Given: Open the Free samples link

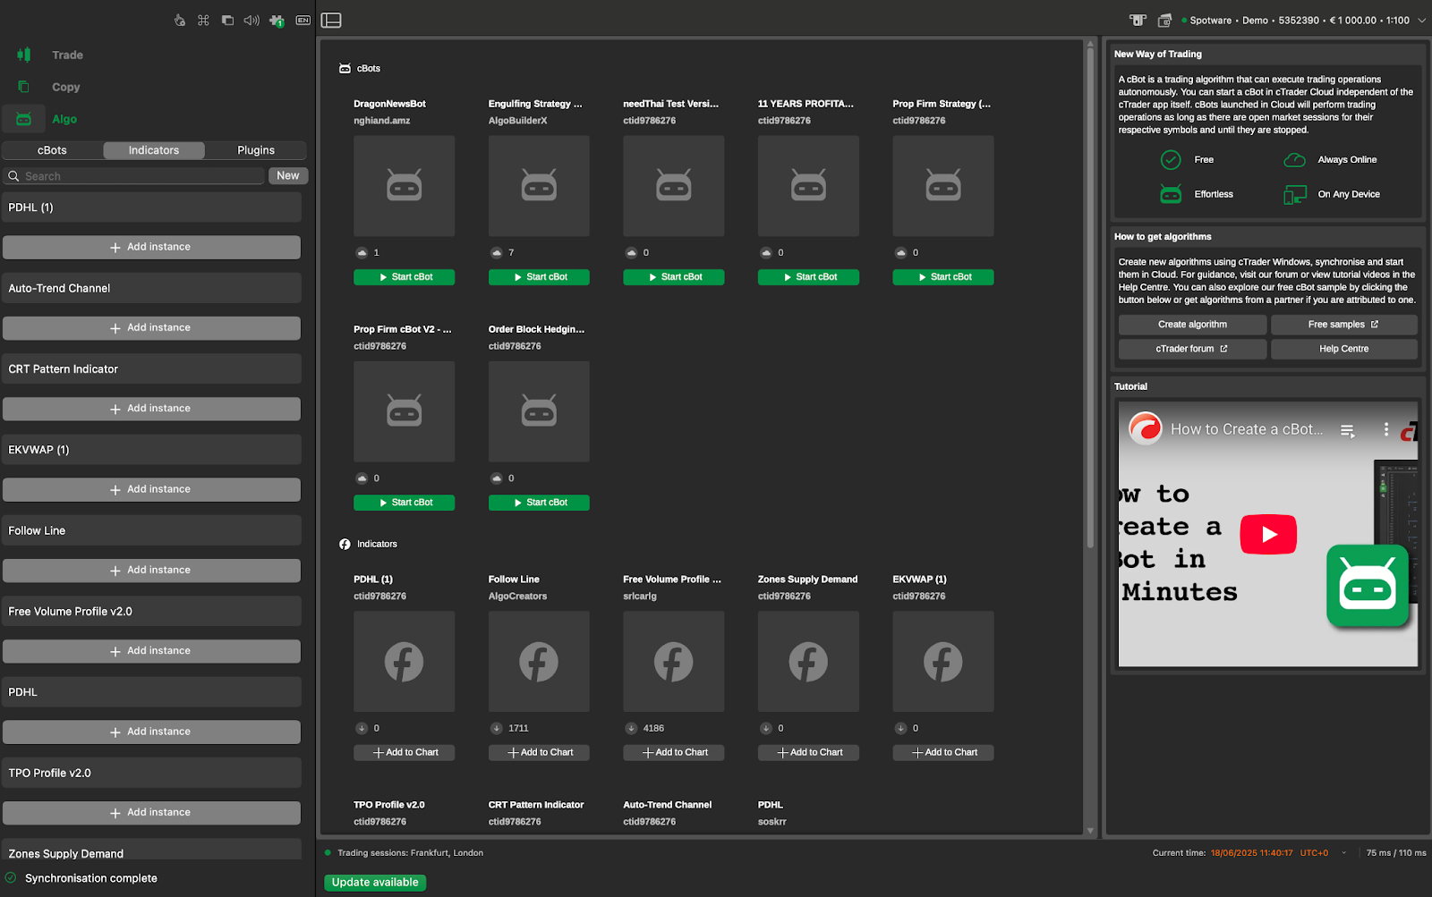Looking at the screenshot, I should tap(1343, 325).
